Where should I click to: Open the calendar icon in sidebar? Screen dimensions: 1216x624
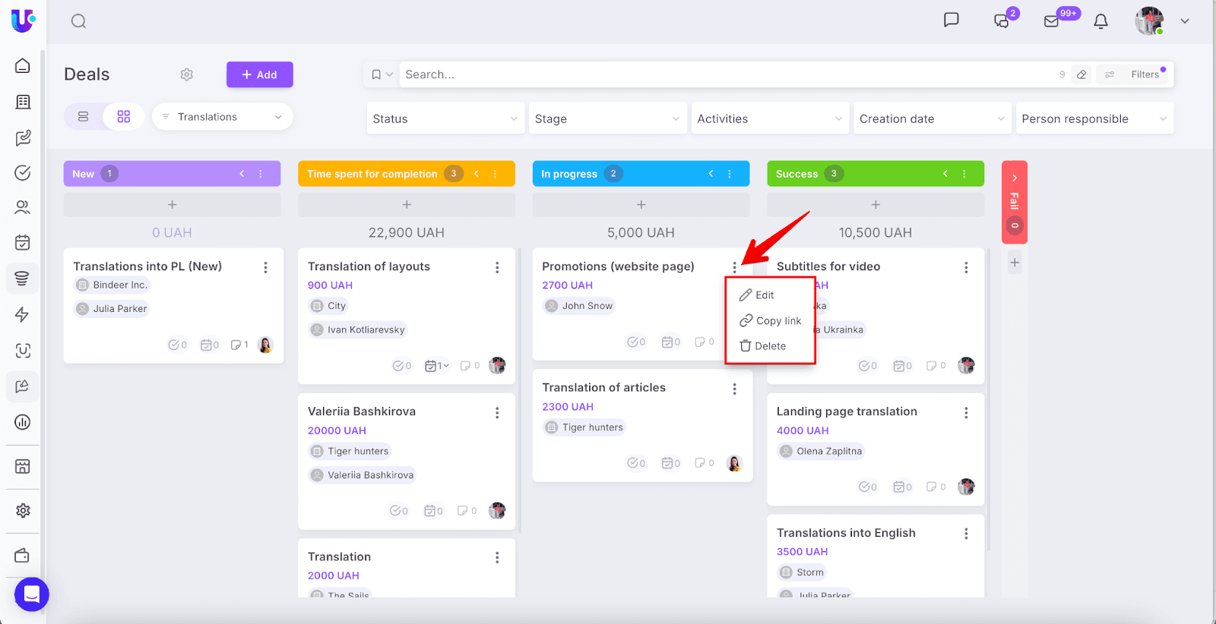tap(23, 242)
